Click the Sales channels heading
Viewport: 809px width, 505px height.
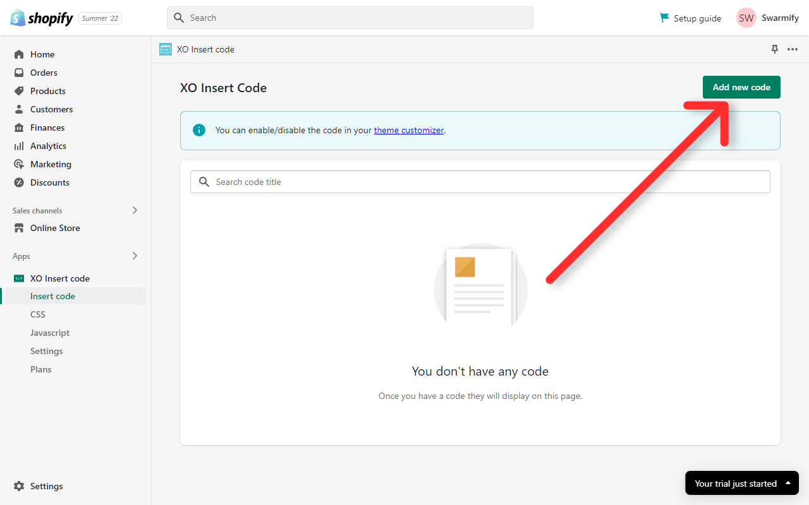[37, 211]
